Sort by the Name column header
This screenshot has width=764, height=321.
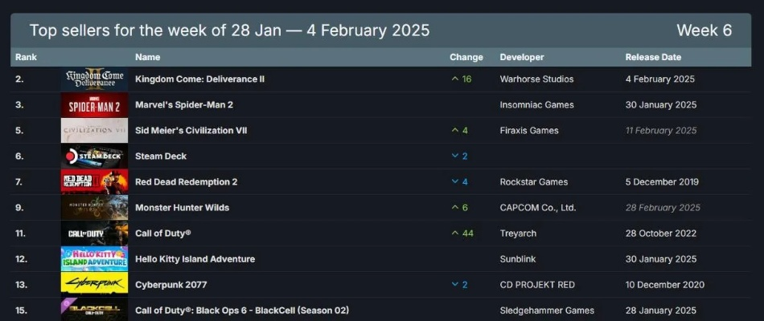[x=147, y=57]
